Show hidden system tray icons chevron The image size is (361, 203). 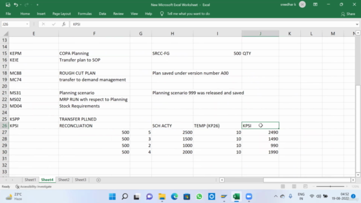click(x=276, y=196)
